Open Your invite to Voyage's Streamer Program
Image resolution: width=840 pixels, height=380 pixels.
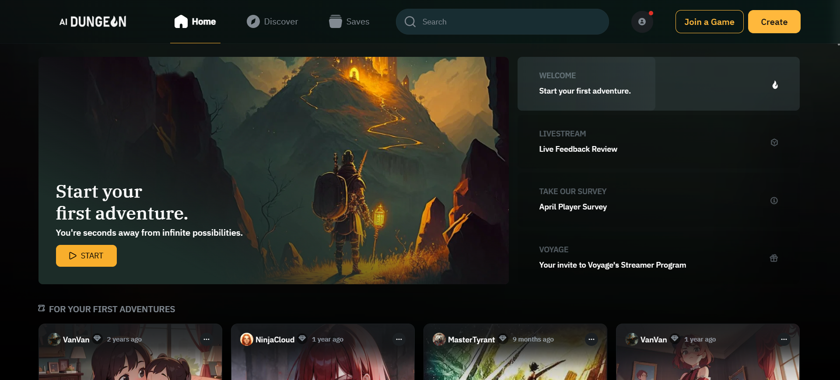coord(612,265)
